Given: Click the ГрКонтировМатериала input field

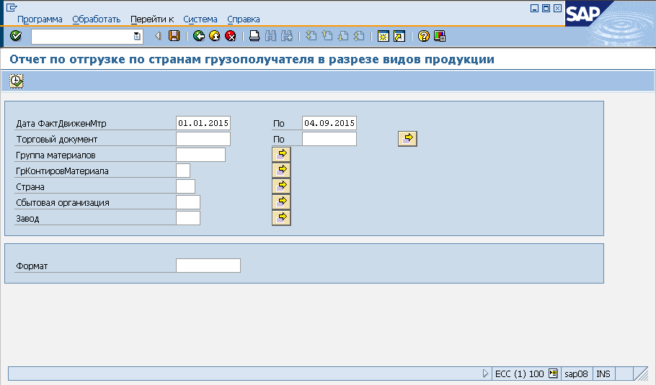Looking at the screenshot, I should tap(183, 171).
